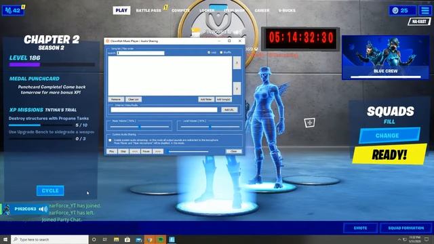Move song up with the arrow button
This screenshot has width=434, height=244.
[237, 63]
